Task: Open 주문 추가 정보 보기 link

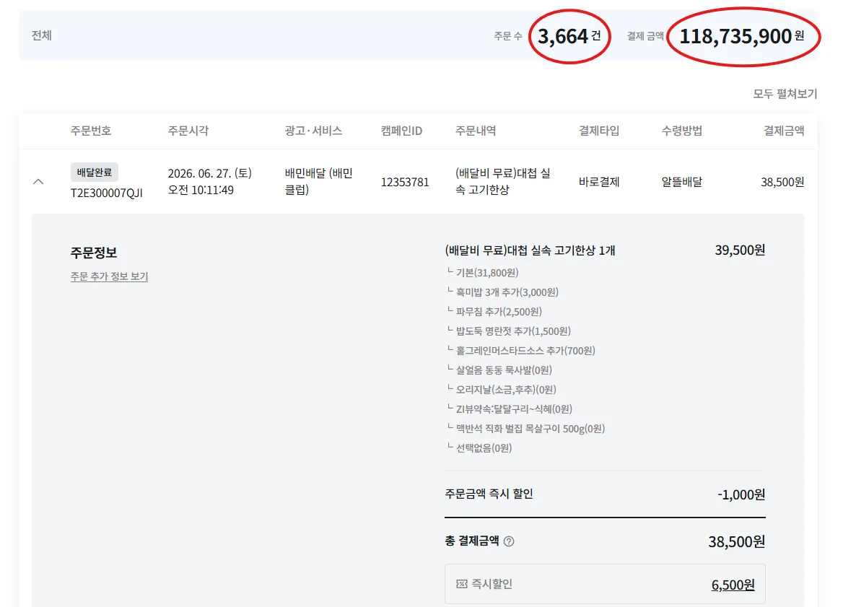Action: (x=109, y=276)
